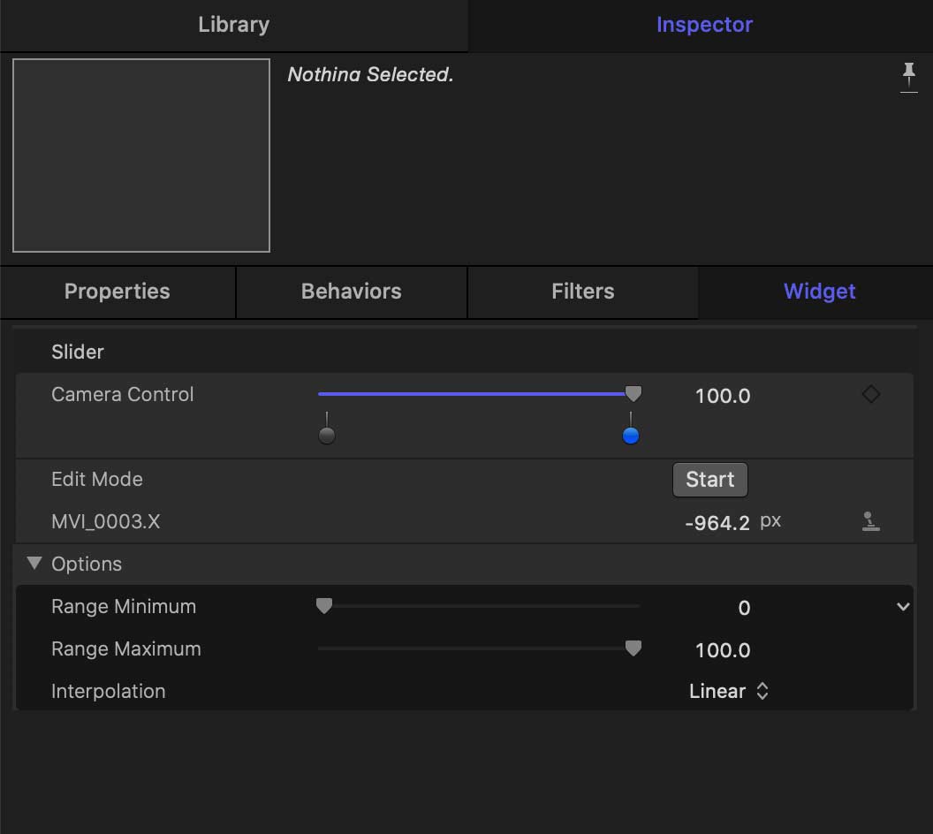The width and height of the screenshot is (933, 834).
Task: Click the Start button for Edit Mode
Action: (x=709, y=480)
